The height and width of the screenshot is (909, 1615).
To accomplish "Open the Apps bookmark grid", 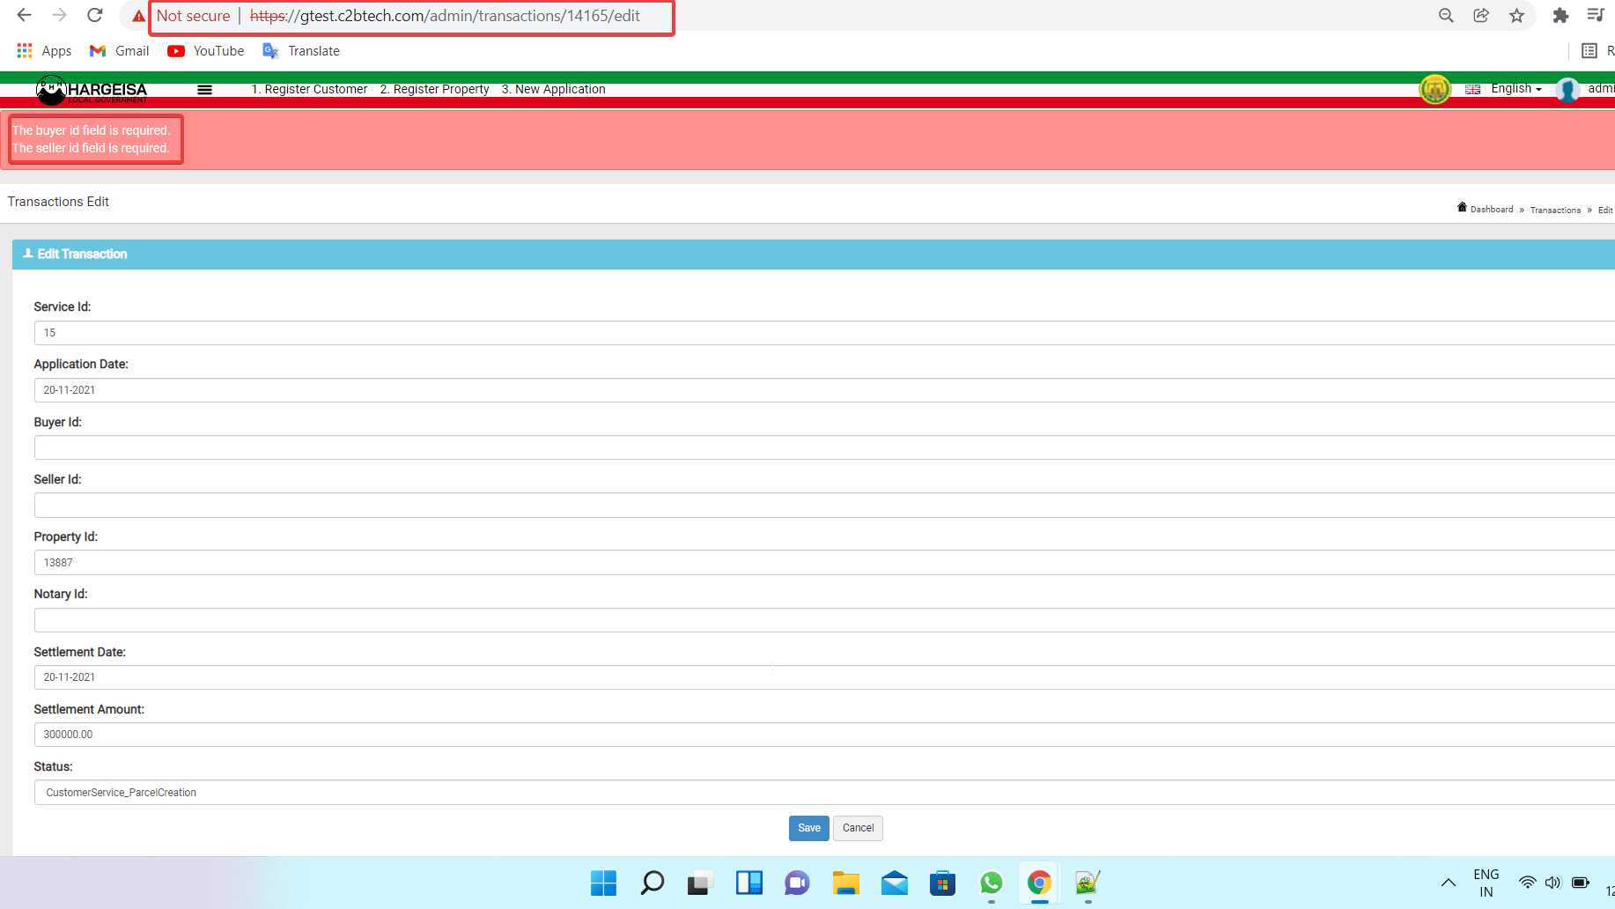I will coord(44,51).
